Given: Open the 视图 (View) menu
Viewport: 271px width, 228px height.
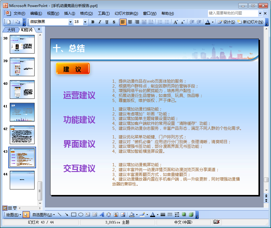Looking at the screenshot, I should point(53,13).
